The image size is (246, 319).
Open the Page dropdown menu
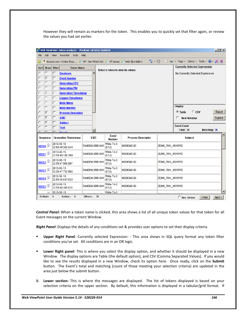tap(182, 61)
